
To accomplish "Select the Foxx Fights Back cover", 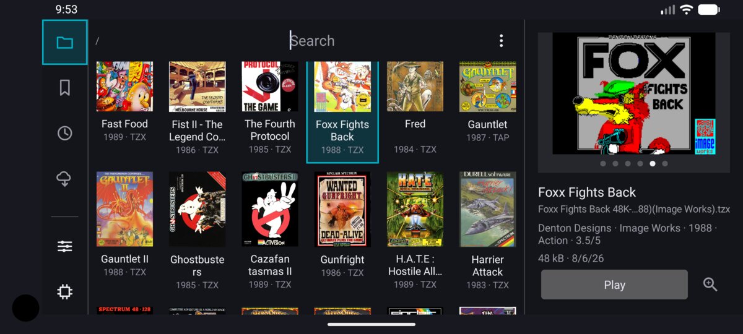I will click(342, 87).
